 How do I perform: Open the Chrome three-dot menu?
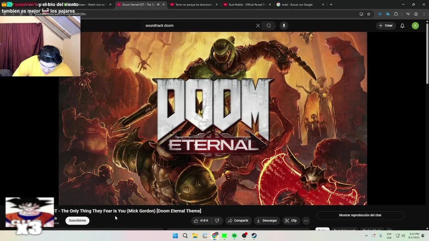(424, 14)
